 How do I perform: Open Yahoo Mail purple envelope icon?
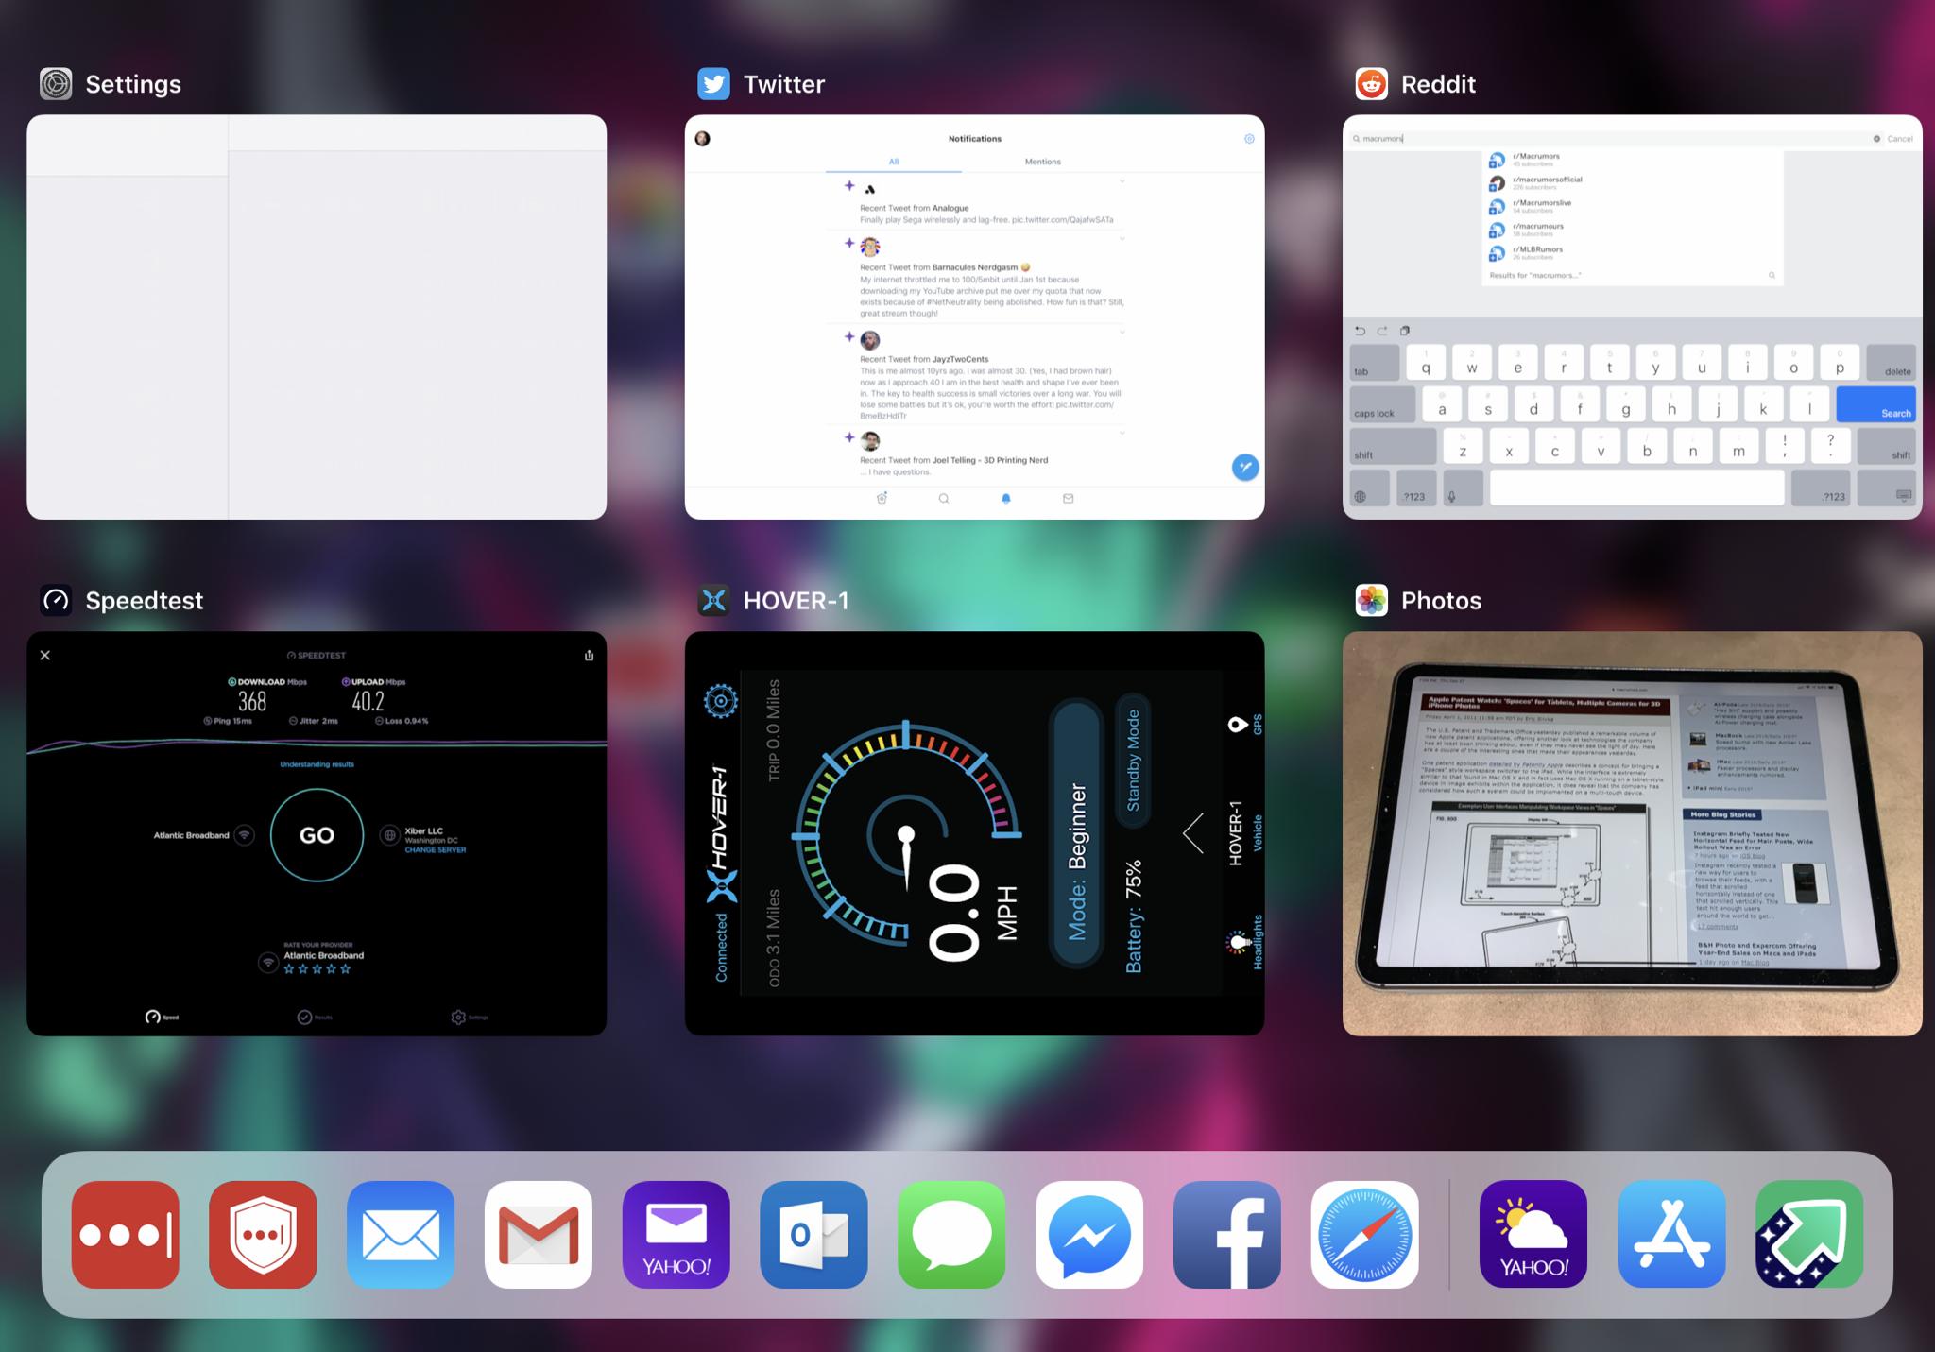(676, 1234)
